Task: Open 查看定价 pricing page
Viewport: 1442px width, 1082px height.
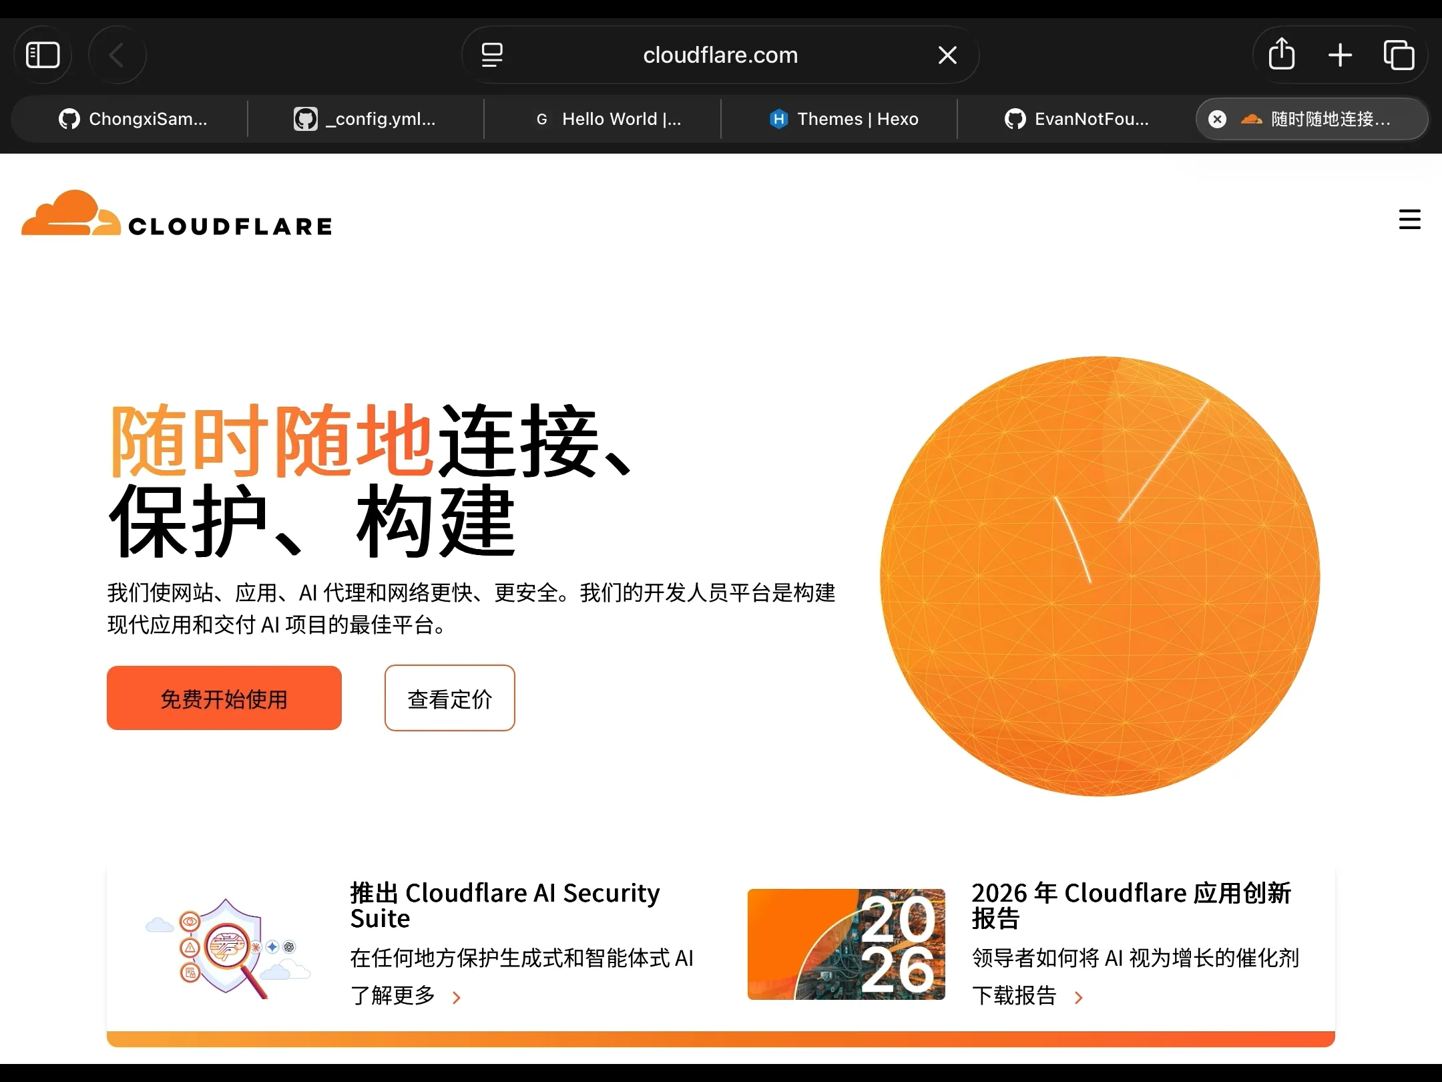Action: pyautogui.click(x=449, y=697)
